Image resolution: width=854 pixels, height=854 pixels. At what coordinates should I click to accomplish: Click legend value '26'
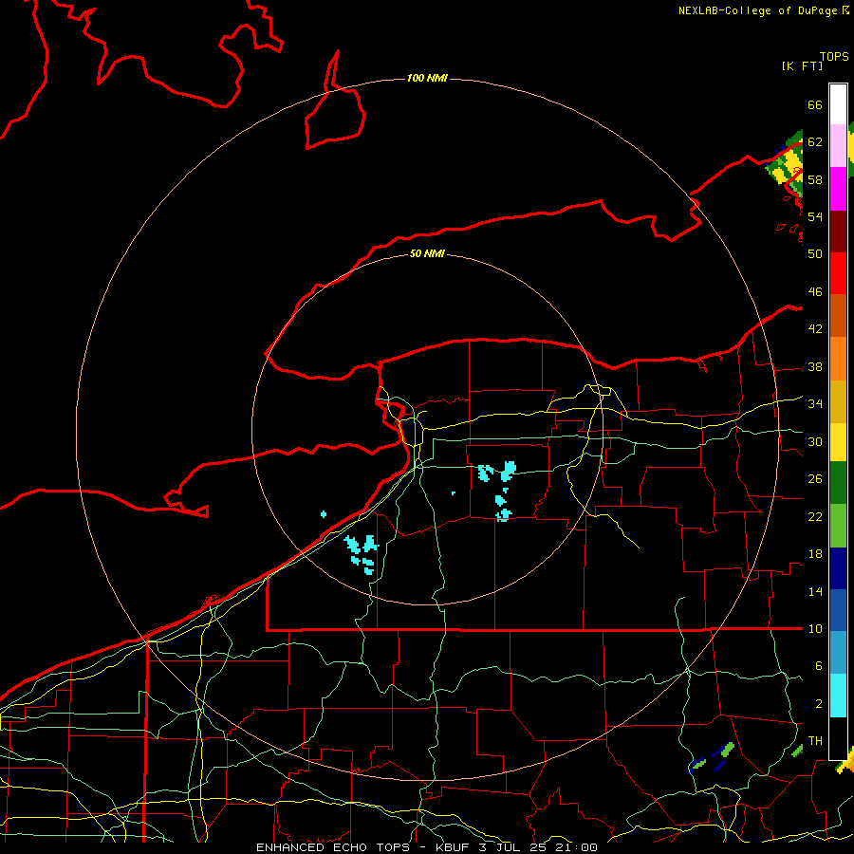click(815, 479)
